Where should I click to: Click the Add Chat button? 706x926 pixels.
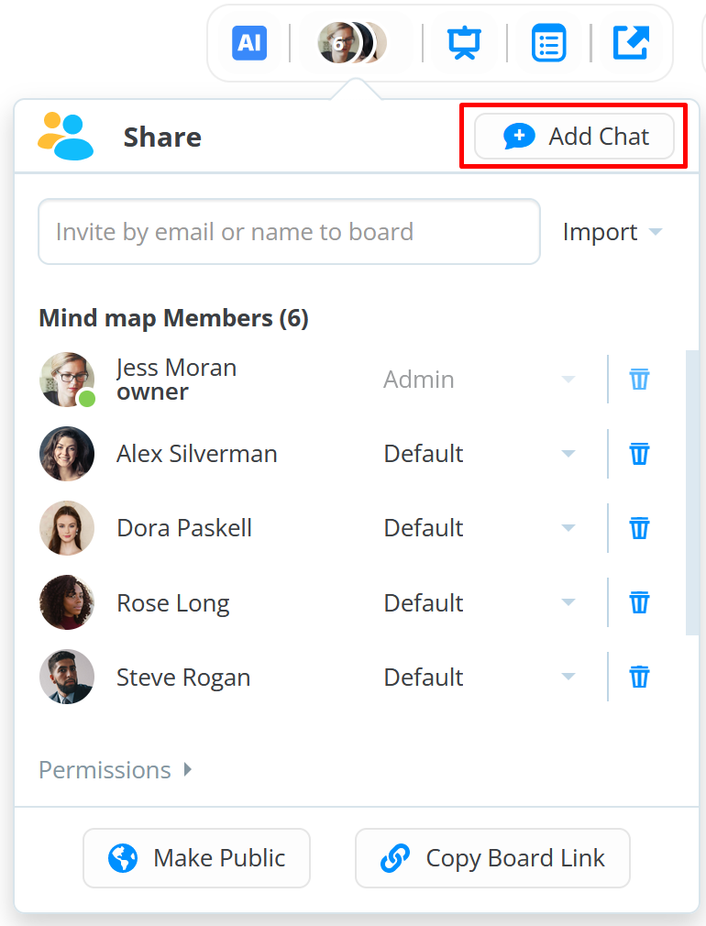(x=575, y=137)
